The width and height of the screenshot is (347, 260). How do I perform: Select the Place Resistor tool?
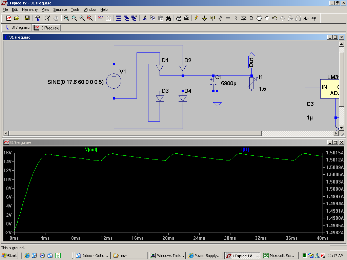220,18
